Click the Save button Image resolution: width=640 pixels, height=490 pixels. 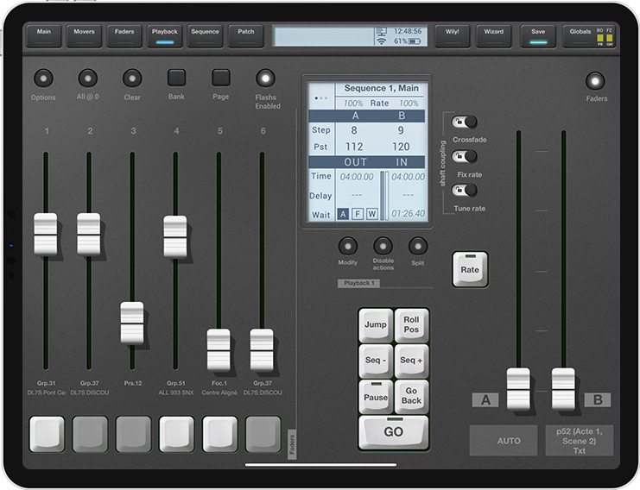[538, 36]
